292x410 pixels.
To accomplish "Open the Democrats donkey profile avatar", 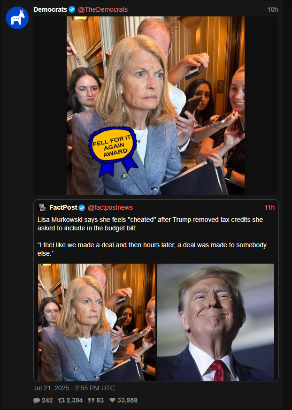I will click(x=17, y=18).
